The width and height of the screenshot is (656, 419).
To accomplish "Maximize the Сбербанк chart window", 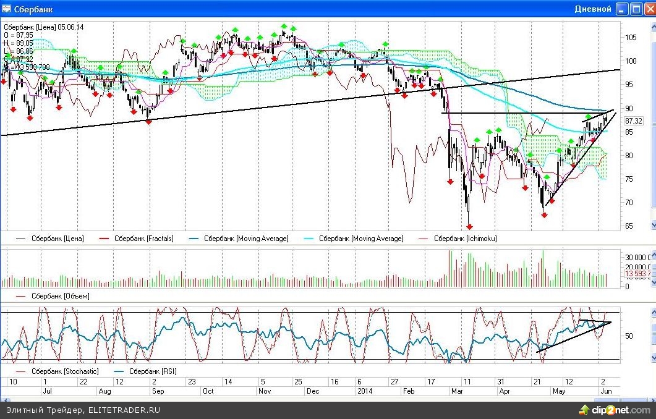I will 634,9.
